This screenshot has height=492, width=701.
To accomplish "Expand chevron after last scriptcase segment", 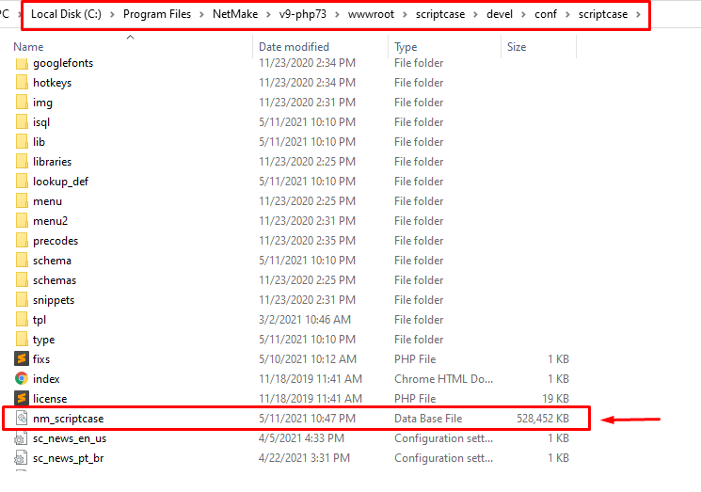I will (x=638, y=15).
